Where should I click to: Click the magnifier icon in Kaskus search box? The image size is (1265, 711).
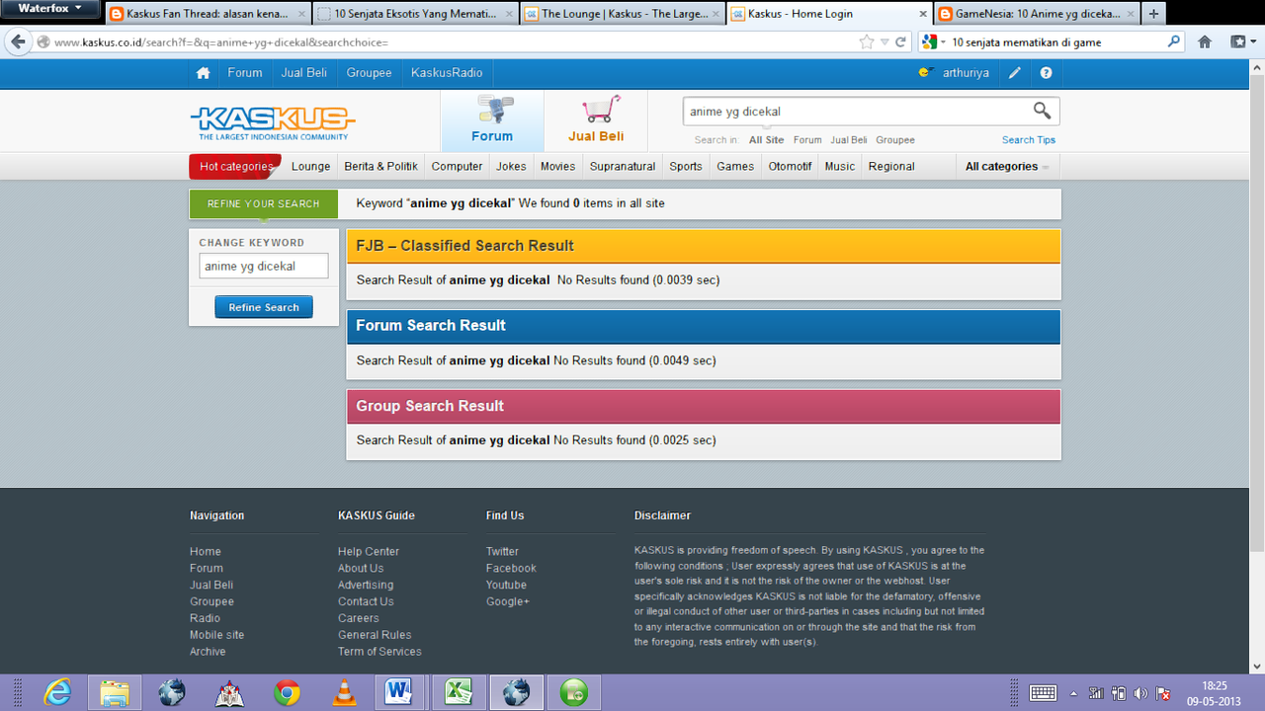pyautogui.click(x=1042, y=111)
